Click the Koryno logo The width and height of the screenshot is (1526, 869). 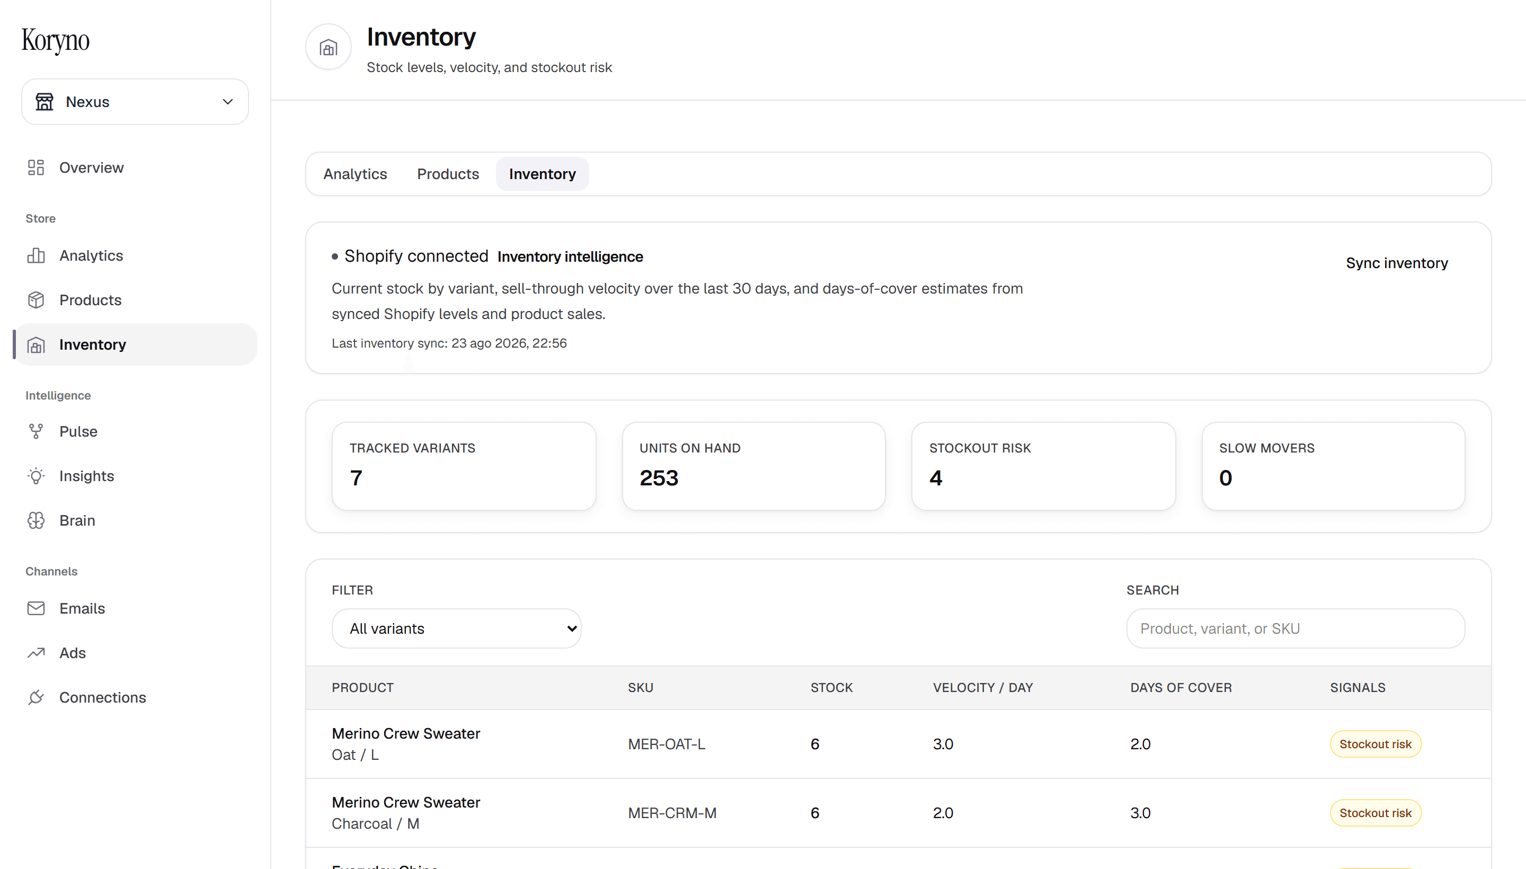pyautogui.click(x=56, y=41)
